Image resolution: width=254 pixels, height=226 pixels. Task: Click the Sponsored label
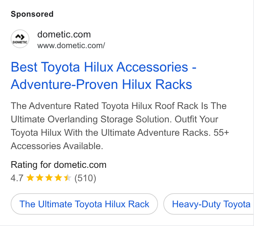click(32, 14)
